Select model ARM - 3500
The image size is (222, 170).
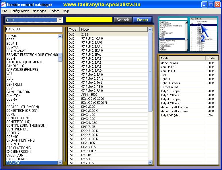click(x=108, y=95)
